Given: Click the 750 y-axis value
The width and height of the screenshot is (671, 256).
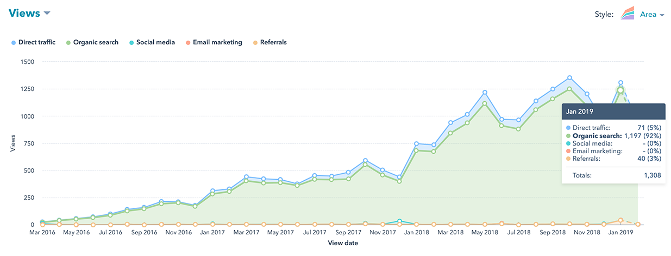Looking at the screenshot, I should 28,143.
